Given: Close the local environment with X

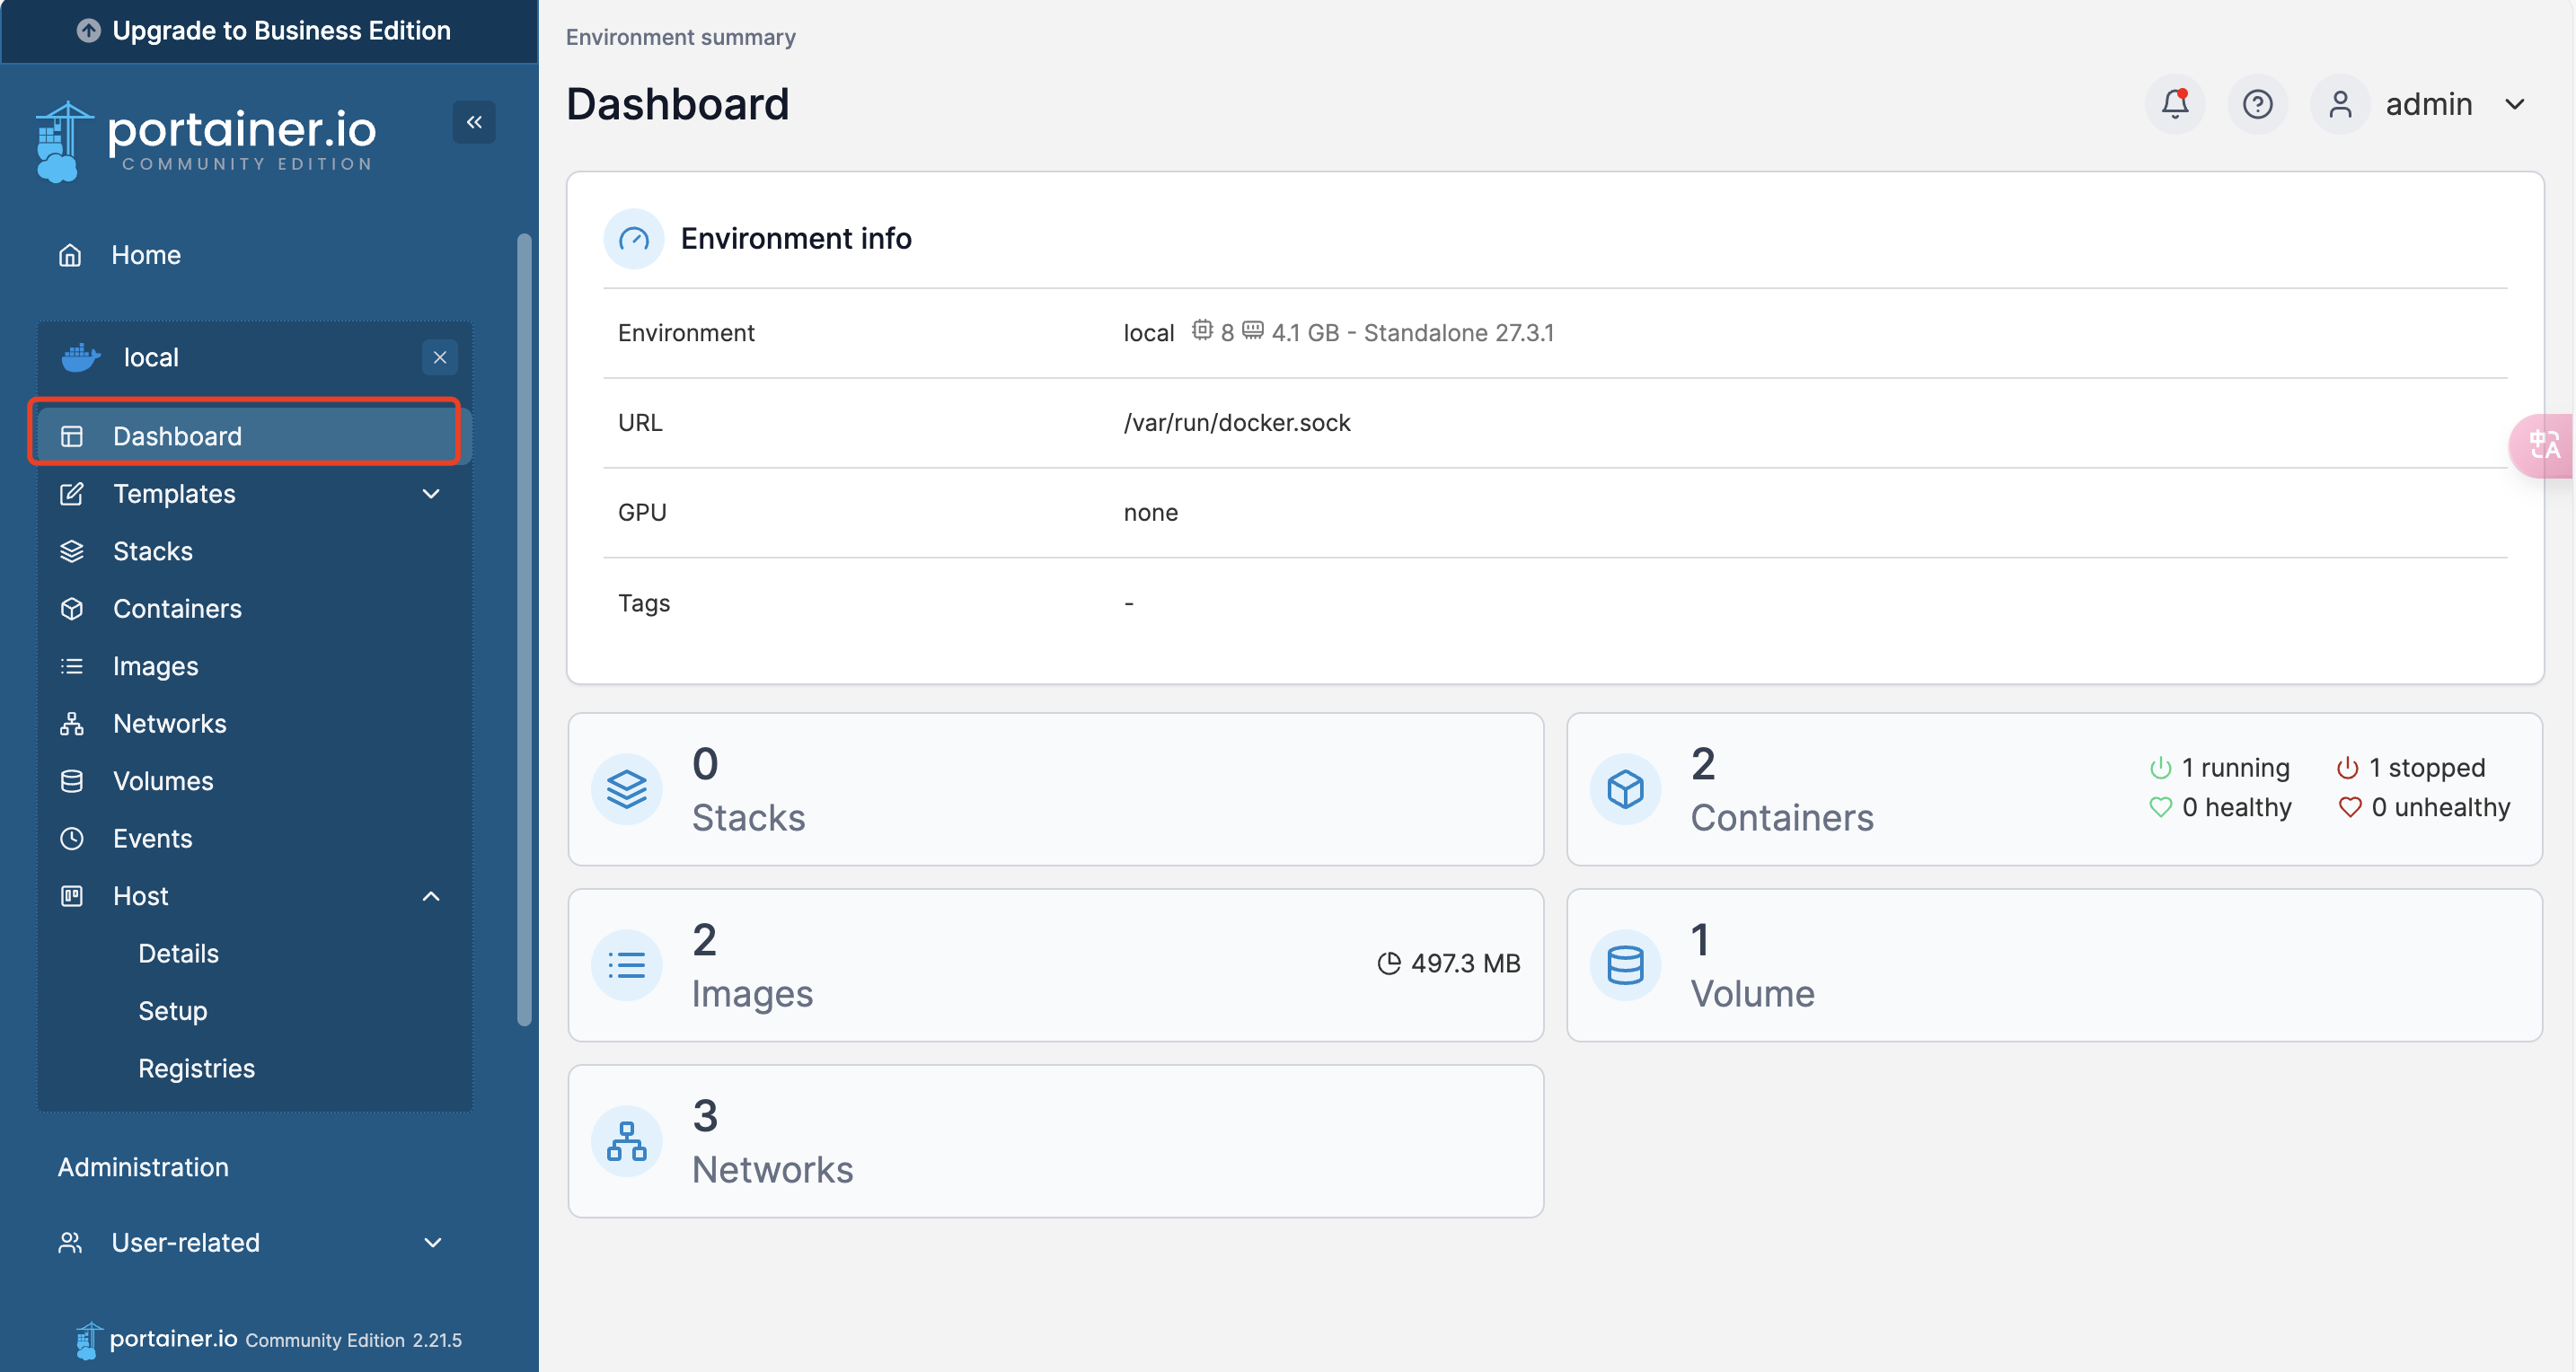Looking at the screenshot, I should 440,357.
